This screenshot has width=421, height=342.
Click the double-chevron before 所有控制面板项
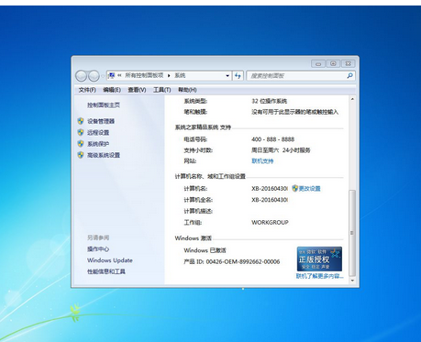(119, 75)
